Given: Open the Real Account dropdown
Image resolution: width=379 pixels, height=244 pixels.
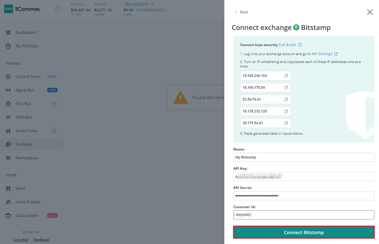Looking at the screenshot, I should tap(152, 4).
